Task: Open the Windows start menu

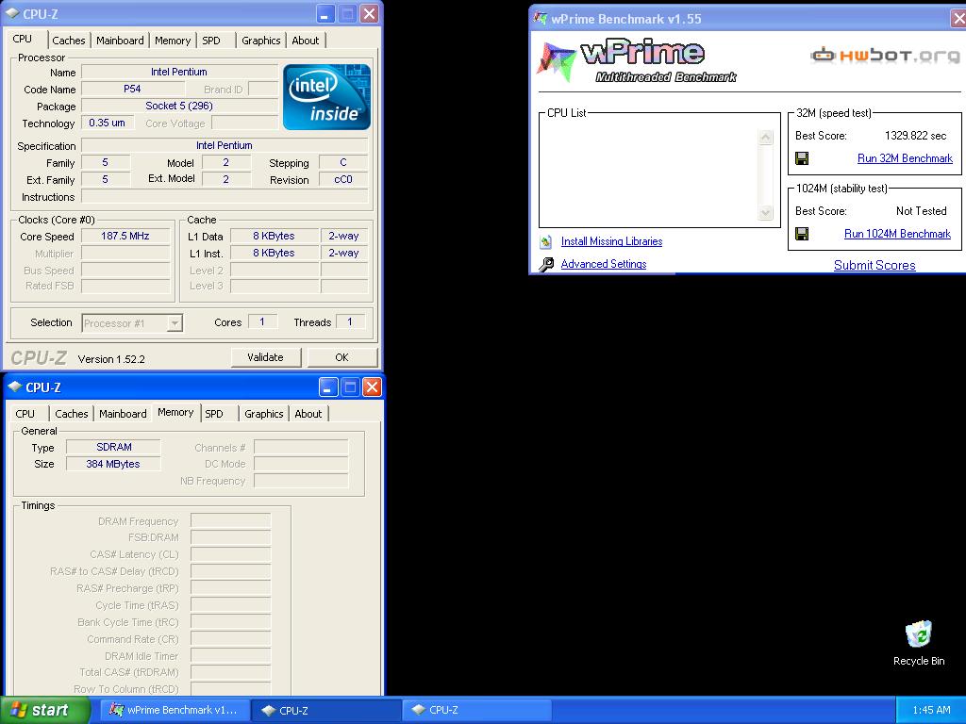Action: (x=44, y=710)
